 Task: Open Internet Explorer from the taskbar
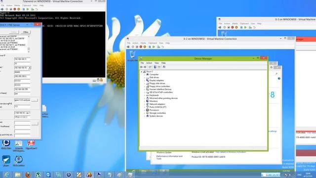tap(7, 175)
